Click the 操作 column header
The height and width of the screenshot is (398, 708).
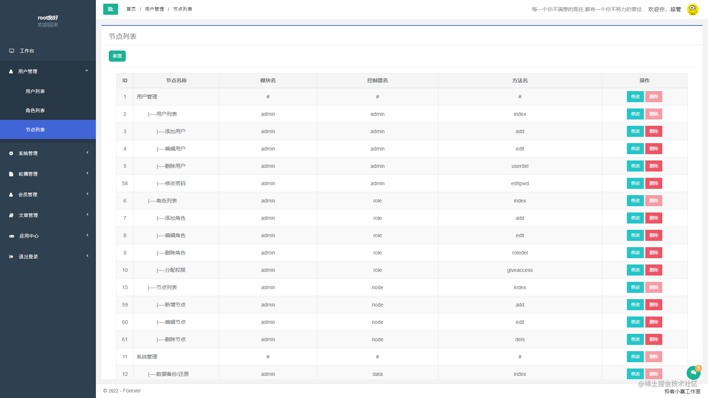point(645,80)
